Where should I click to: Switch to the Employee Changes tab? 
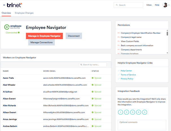click(x=24, y=13)
